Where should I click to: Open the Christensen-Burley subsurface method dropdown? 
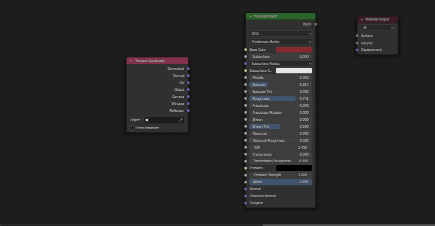(x=280, y=42)
